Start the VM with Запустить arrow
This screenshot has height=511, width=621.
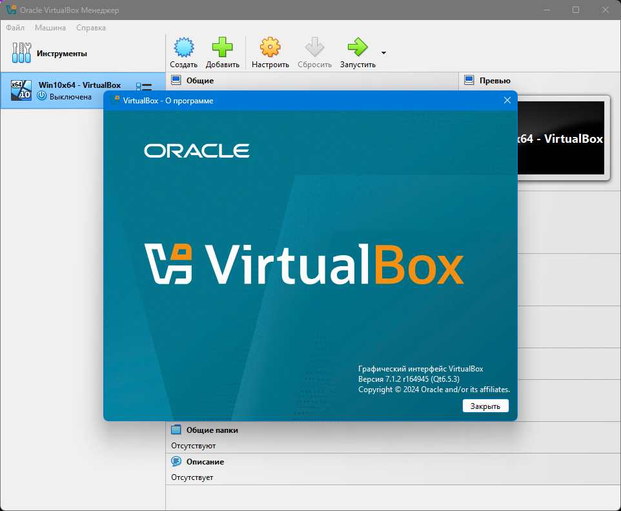click(358, 47)
